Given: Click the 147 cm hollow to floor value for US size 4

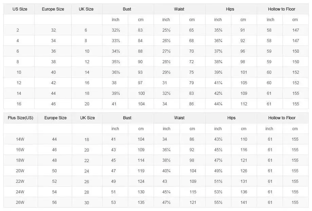Looking at the screenshot, I should pyautogui.click(x=295, y=41).
